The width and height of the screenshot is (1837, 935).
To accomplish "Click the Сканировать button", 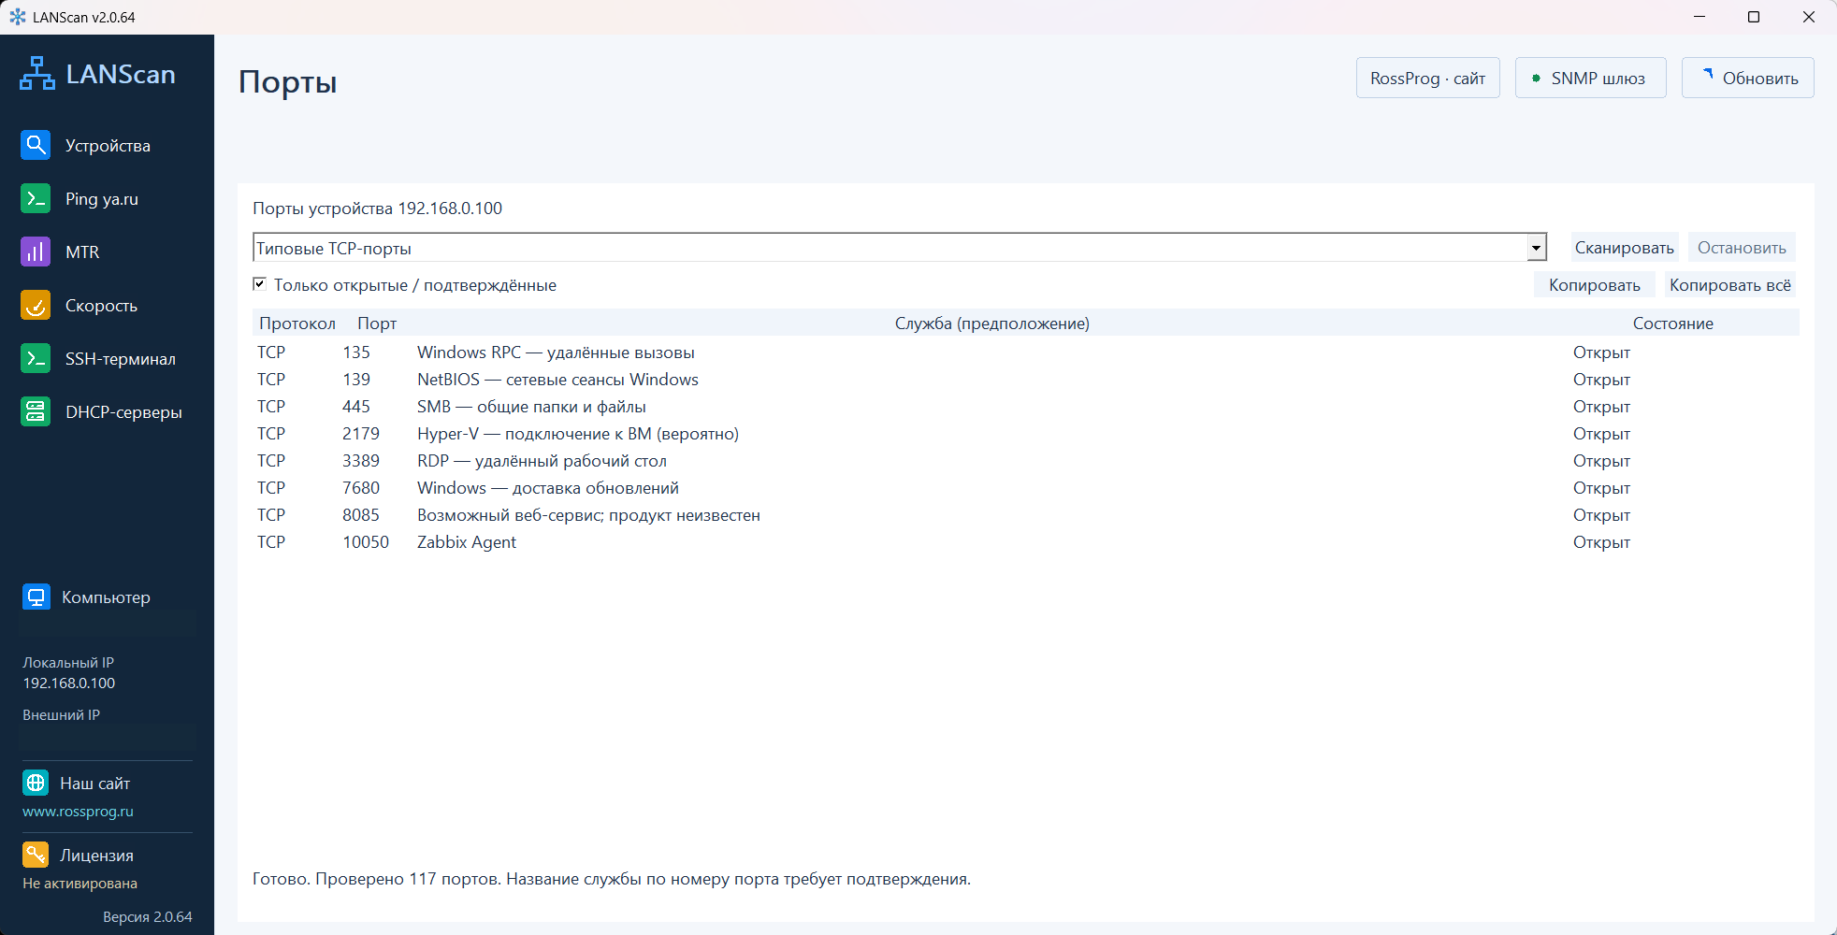I will (x=1625, y=248).
